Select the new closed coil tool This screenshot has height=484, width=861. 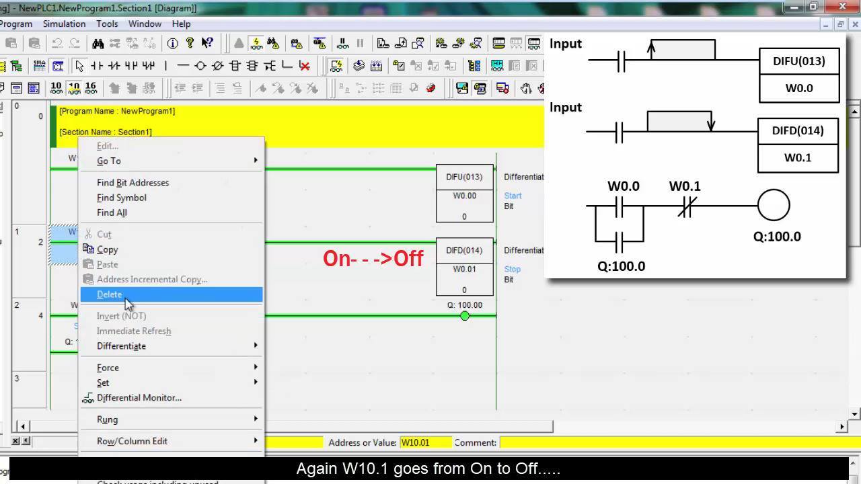pos(217,66)
